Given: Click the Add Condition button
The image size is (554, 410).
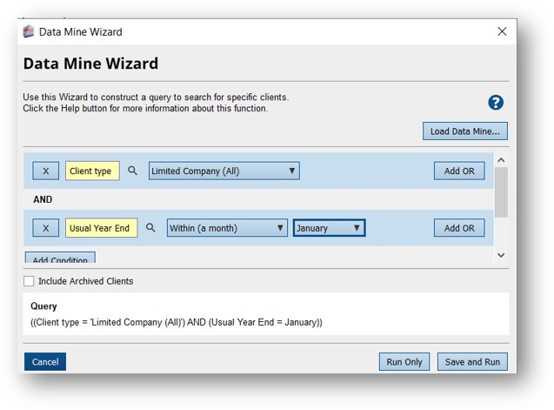Looking at the screenshot, I should [60, 259].
